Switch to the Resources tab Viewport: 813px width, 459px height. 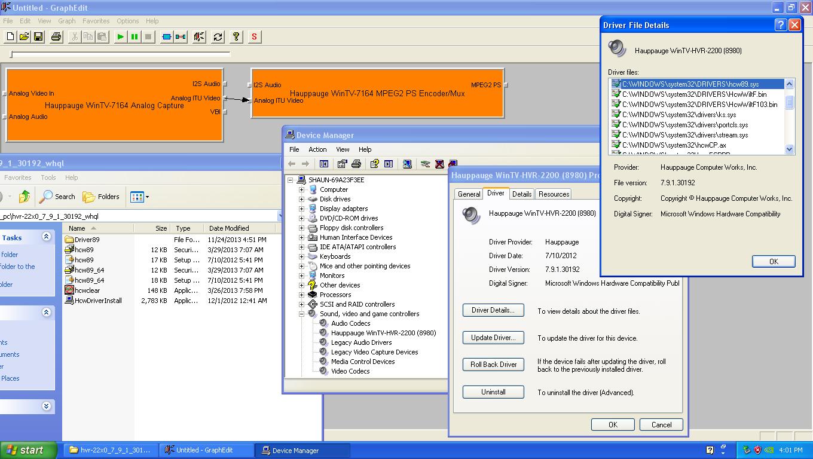point(554,194)
